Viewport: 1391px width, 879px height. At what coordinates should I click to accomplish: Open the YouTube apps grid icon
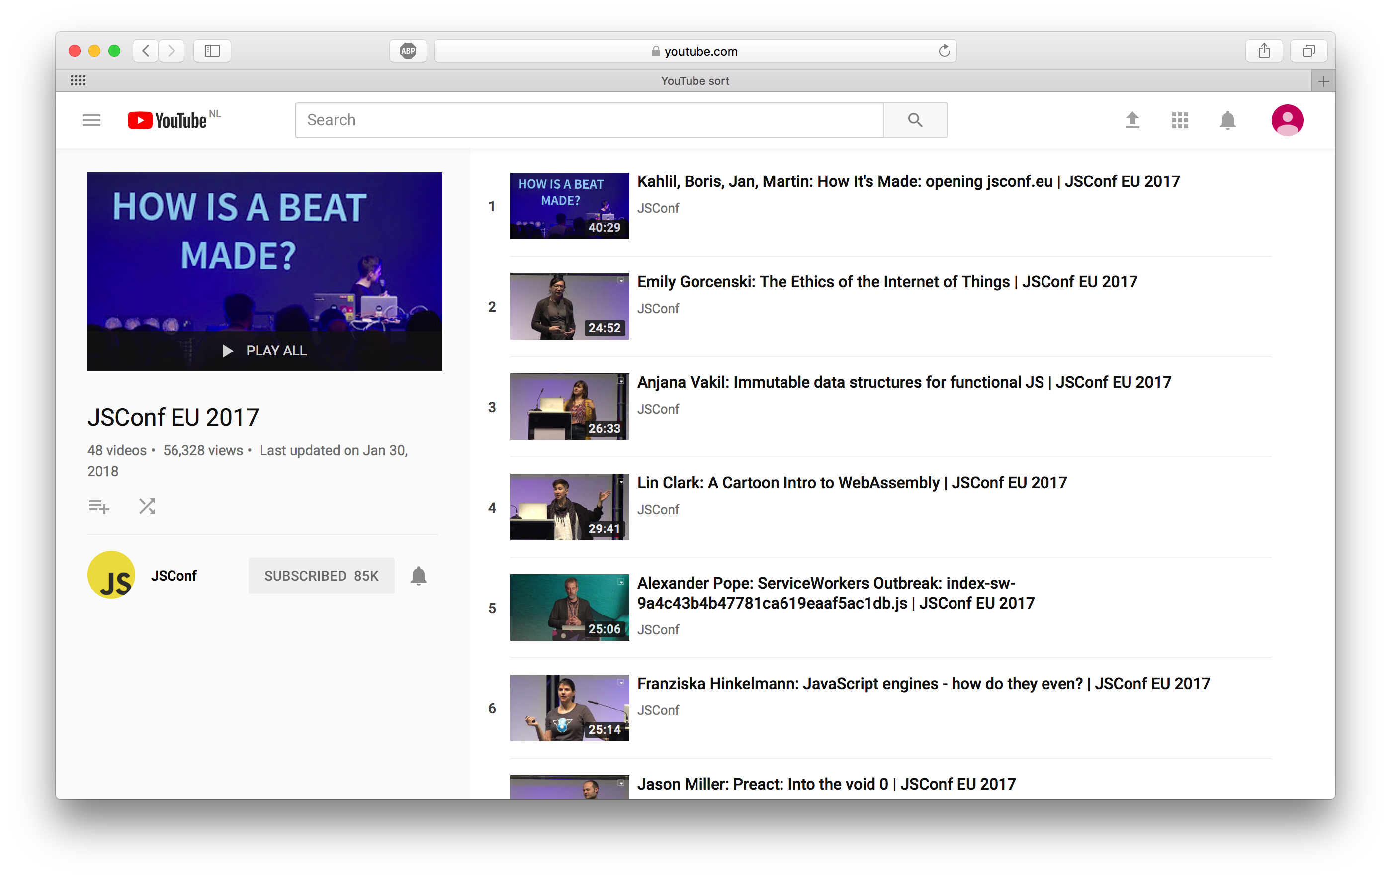pos(1180,120)
